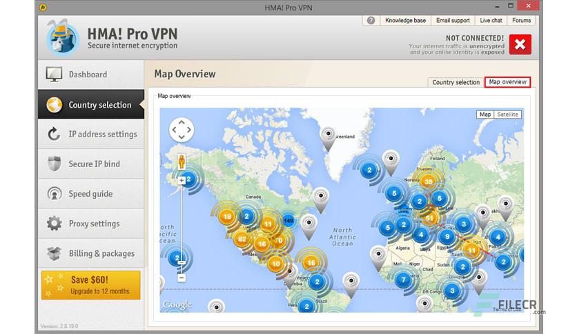Click the red not-connected X icon

pyautogui.click(x=520, y=44)
